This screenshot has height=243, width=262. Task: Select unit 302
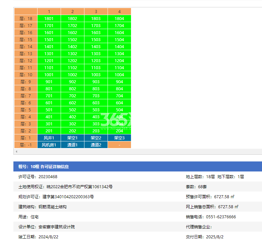click(x=72, y=124)
